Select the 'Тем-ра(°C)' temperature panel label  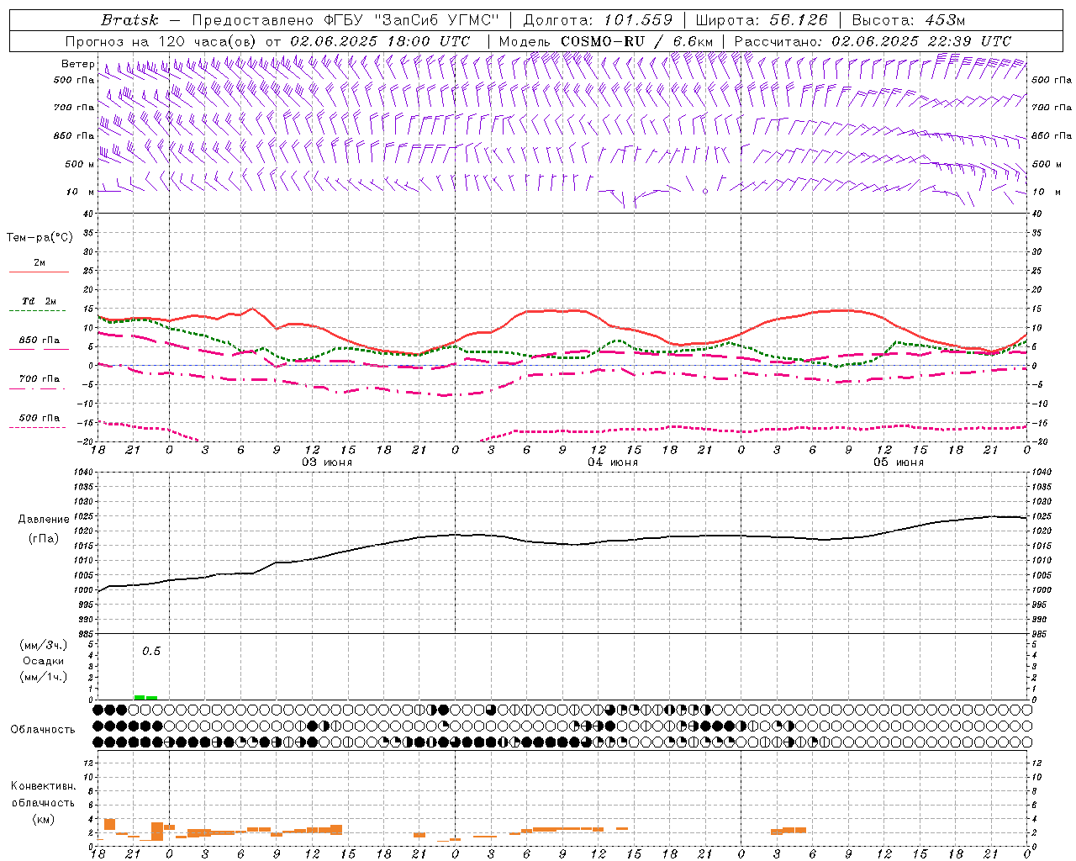point(40,238)
